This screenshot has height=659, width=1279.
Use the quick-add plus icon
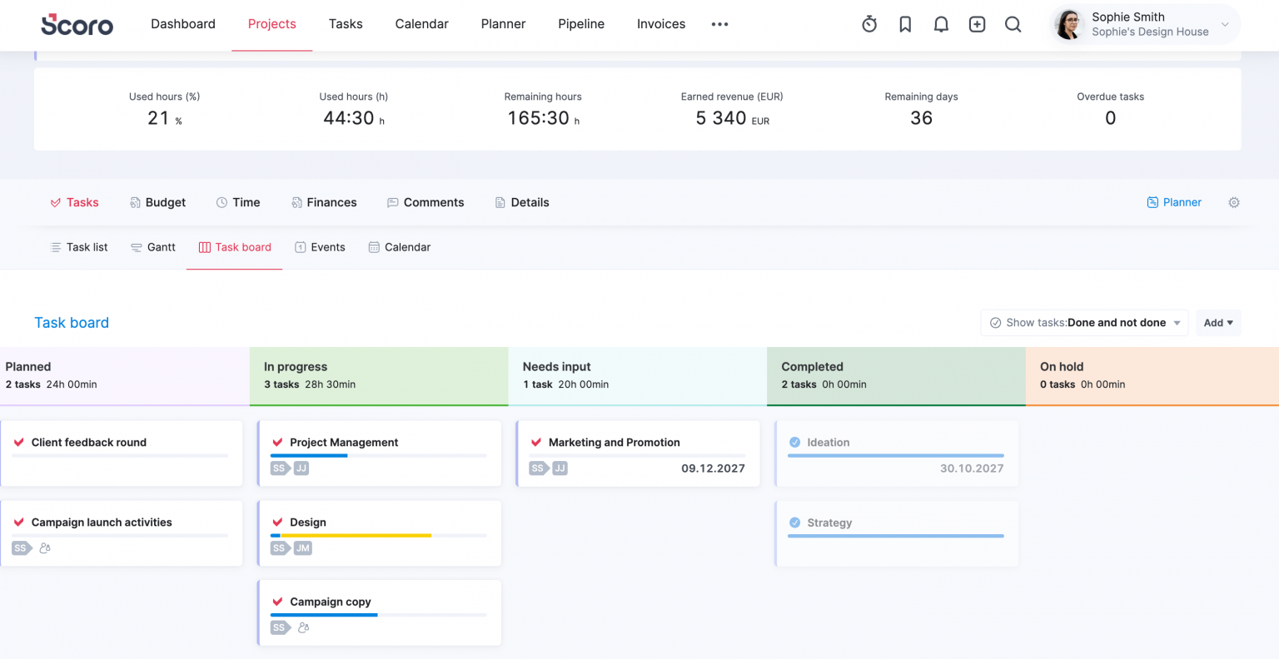click(977, 24)
